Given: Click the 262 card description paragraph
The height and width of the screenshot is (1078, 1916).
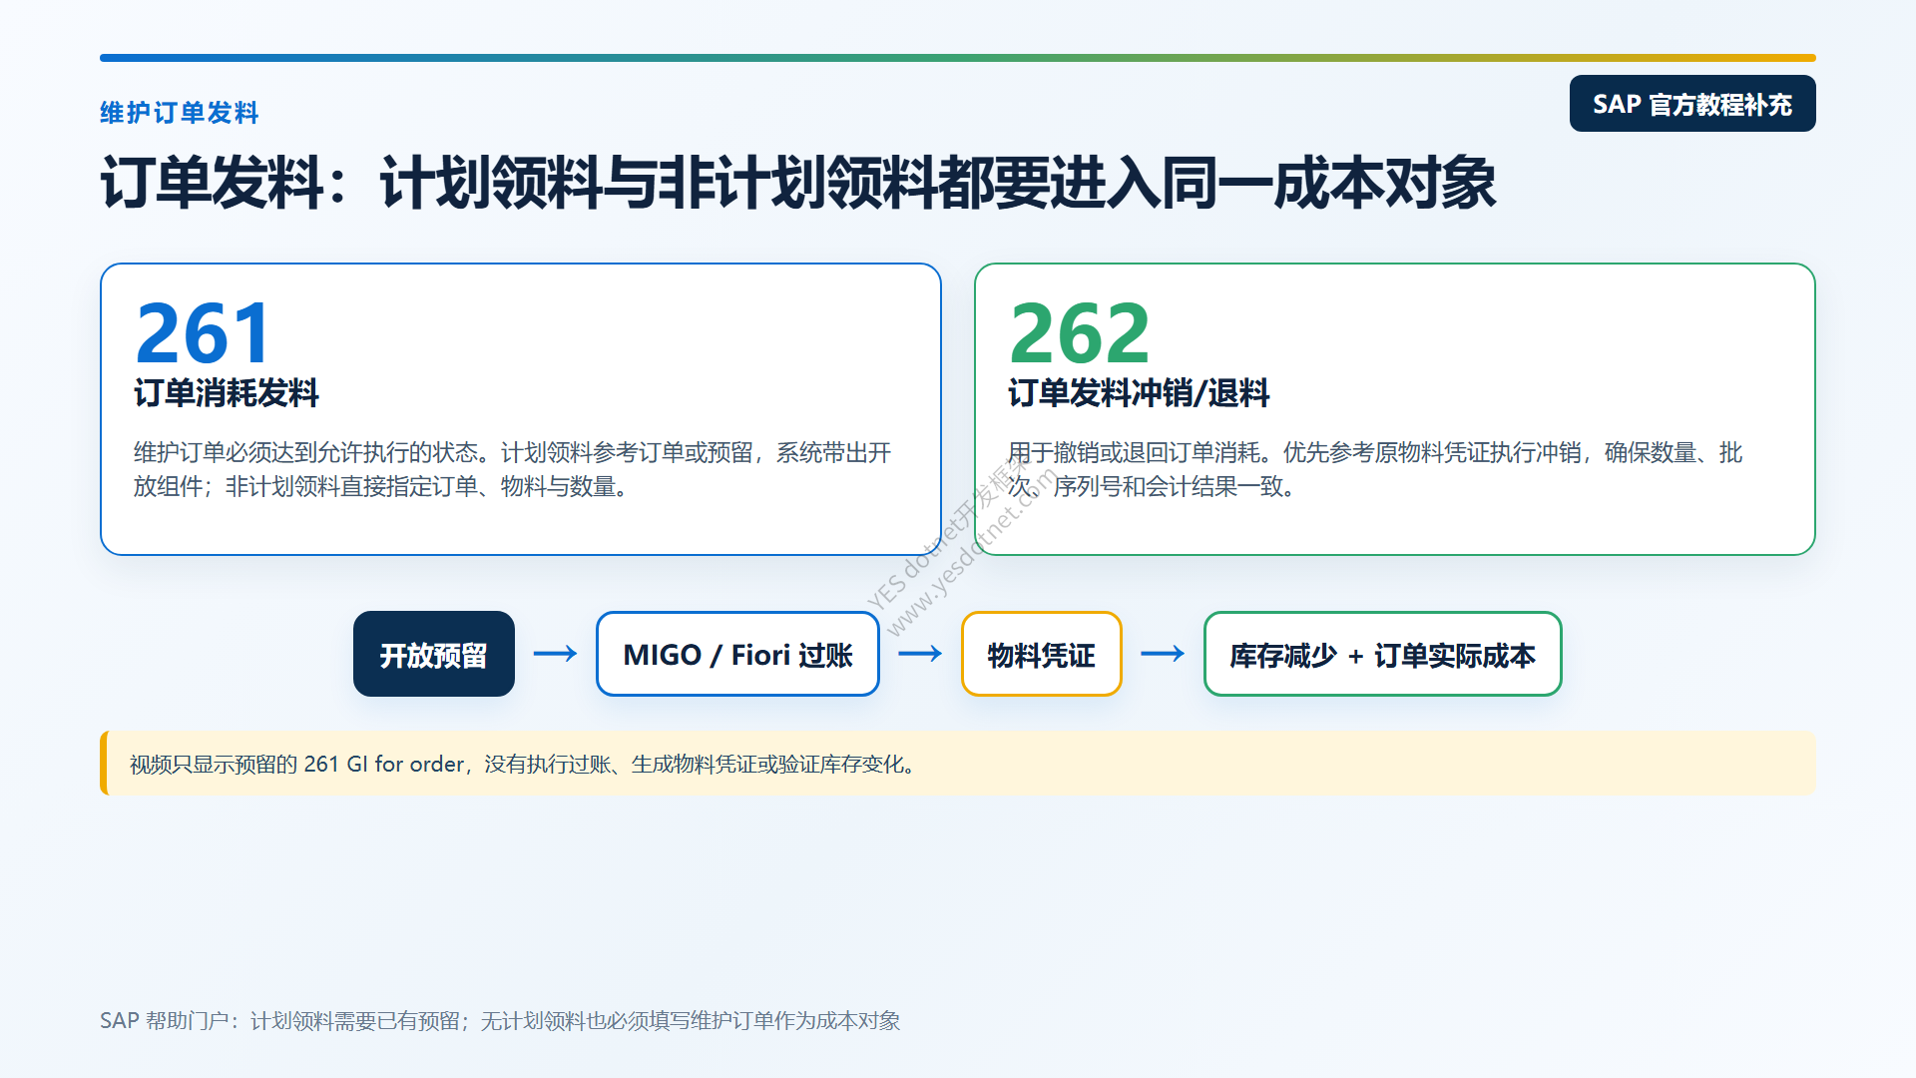Looking at the screenshot, I should point(1375,469).
